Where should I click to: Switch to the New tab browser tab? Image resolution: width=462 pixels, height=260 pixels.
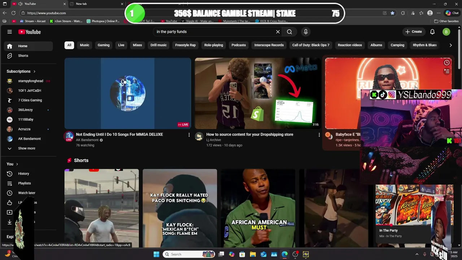click(97, 4)
